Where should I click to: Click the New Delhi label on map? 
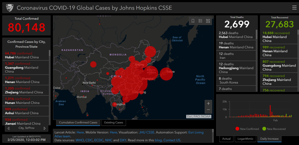(89, 83)
